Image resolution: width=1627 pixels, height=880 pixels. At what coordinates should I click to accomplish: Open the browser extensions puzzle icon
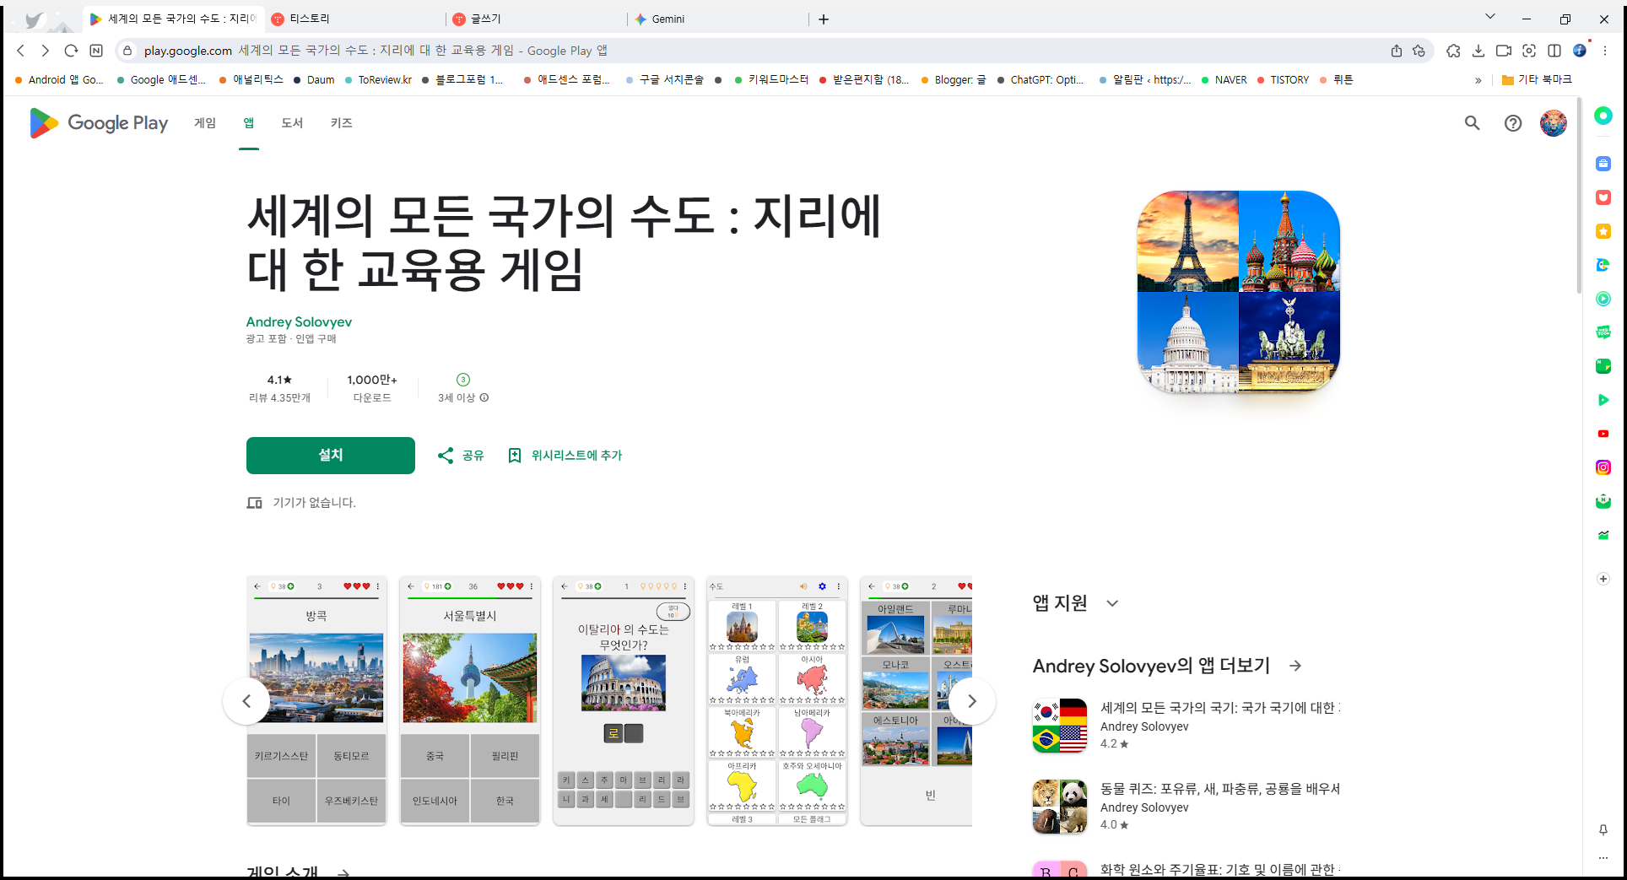[1453, 51]
